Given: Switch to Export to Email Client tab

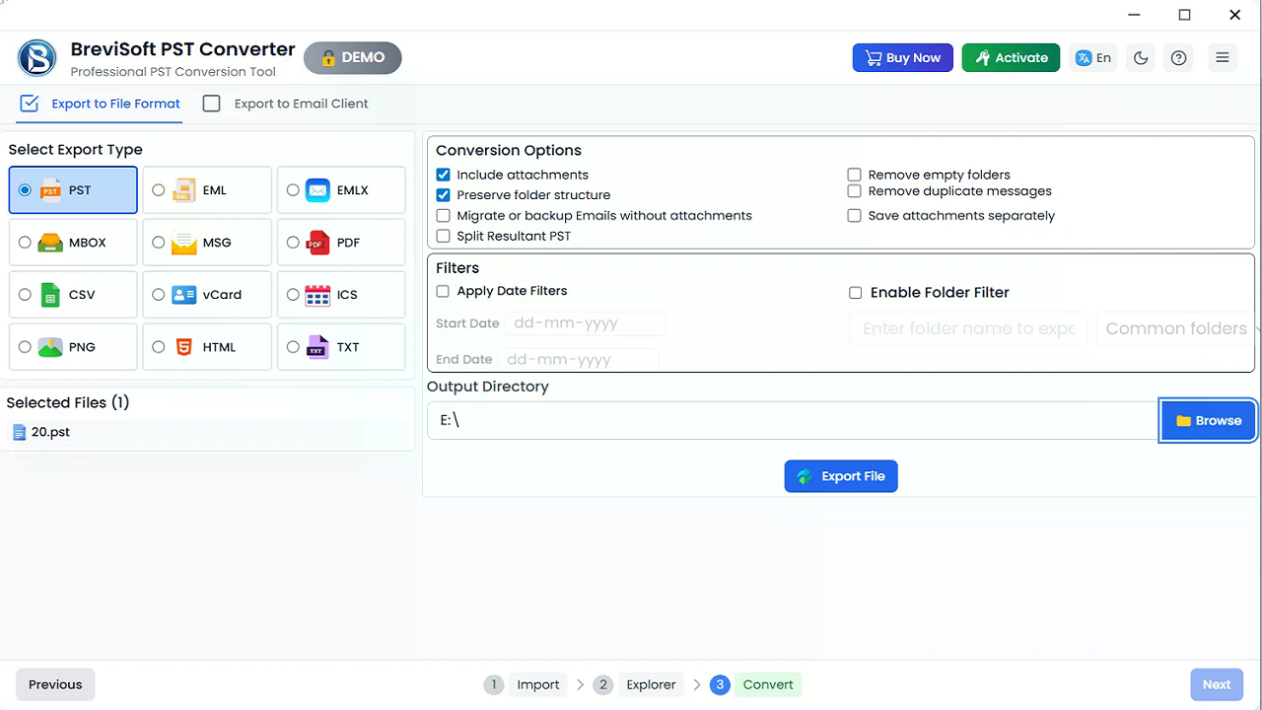Looking at the screenshot, I should point(286,104).
